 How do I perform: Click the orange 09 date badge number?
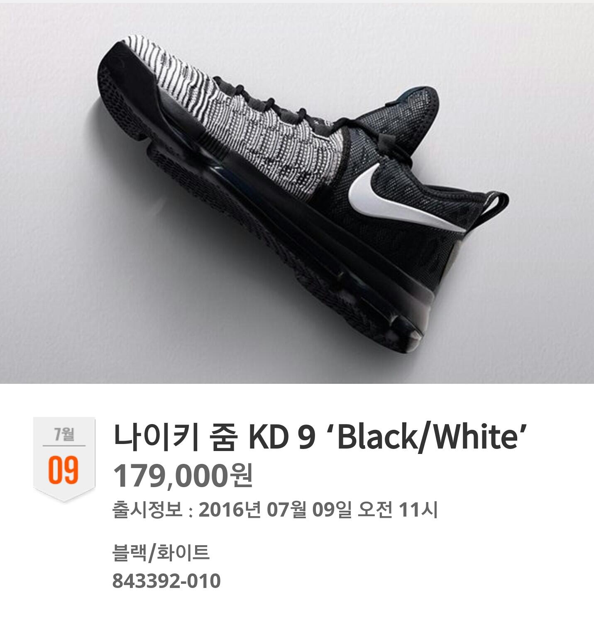(x=64, y=470)
